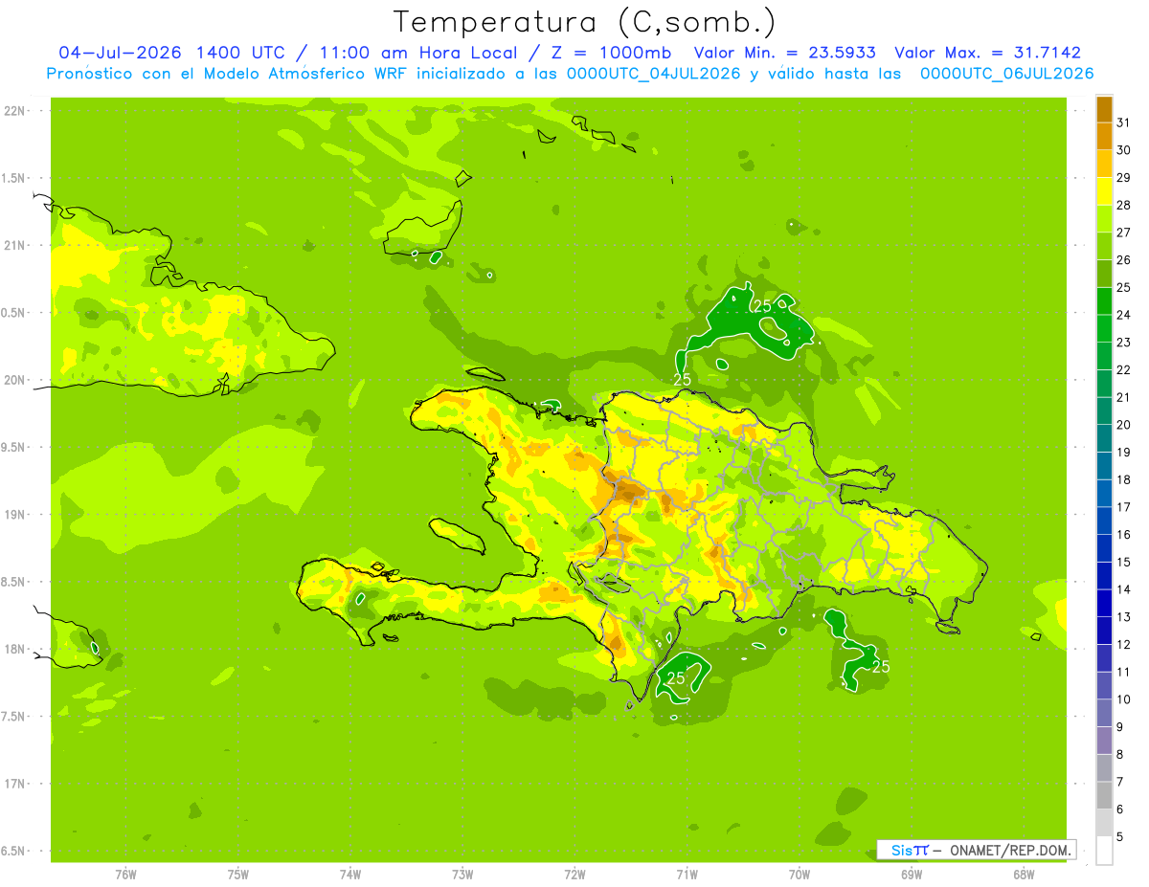Click the '25' contour label just above 20N
1149x887 pixels.
682,380
